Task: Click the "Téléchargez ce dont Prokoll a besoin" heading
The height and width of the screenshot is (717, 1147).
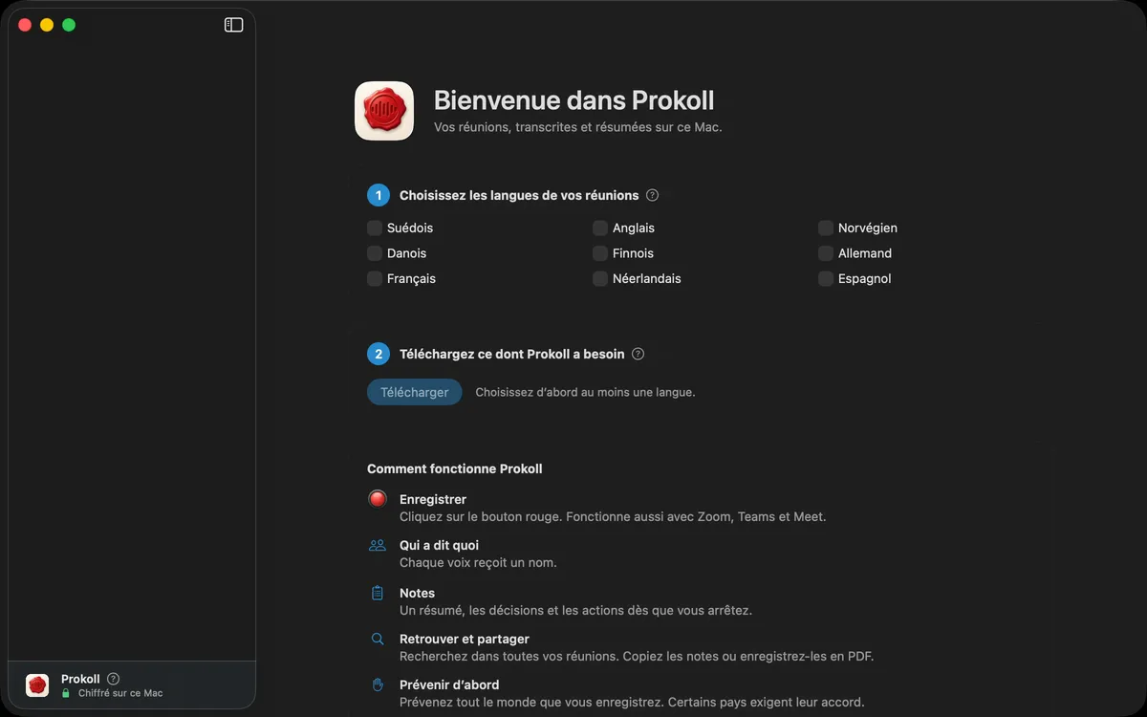Action: pyautogui.click(x=512, y=354)
